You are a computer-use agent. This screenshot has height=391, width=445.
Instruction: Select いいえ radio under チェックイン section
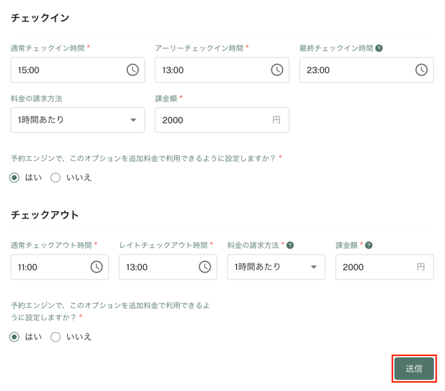pos(56,178)
